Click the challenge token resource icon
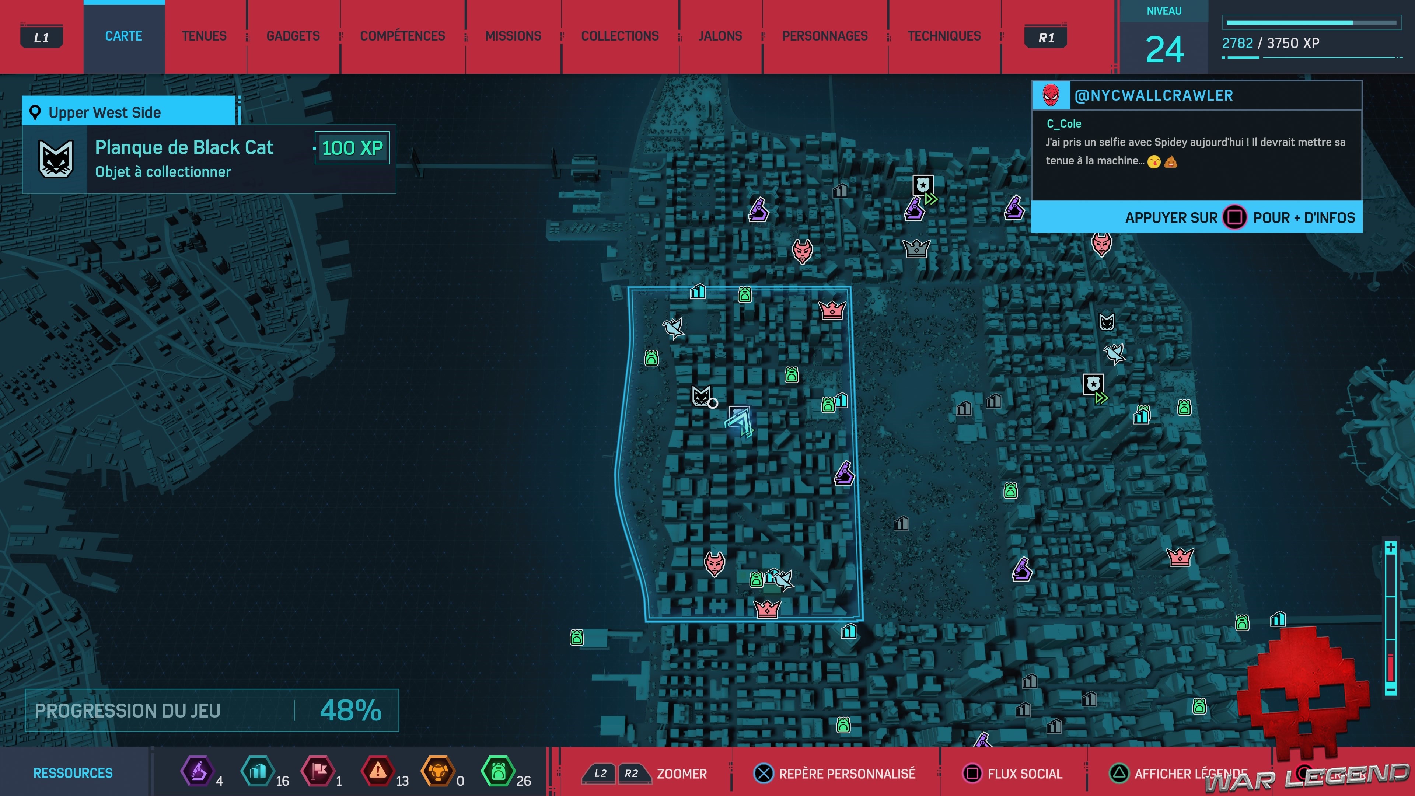 point(438,771)
